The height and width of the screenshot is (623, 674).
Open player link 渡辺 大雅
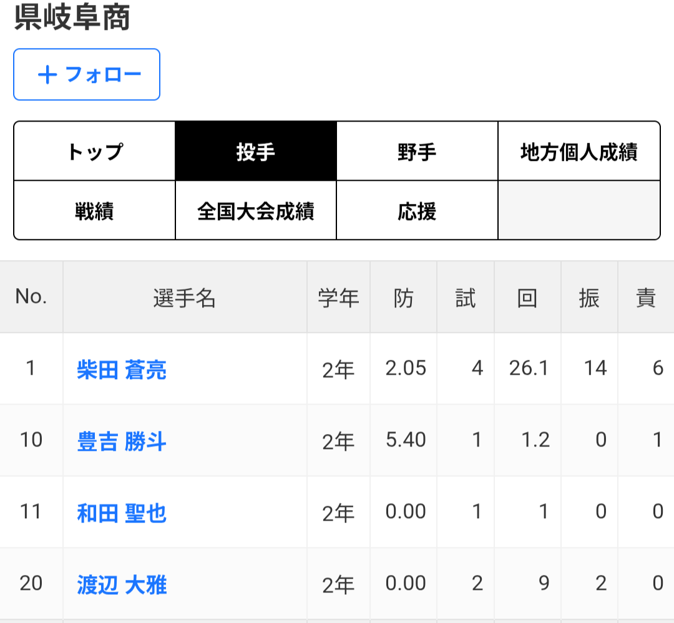(122, 585)
